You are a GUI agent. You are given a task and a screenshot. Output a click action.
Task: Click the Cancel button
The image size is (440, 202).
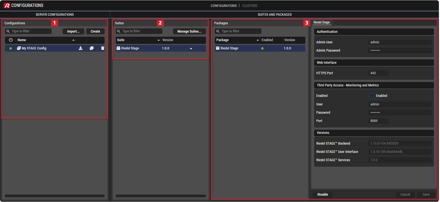405,195
